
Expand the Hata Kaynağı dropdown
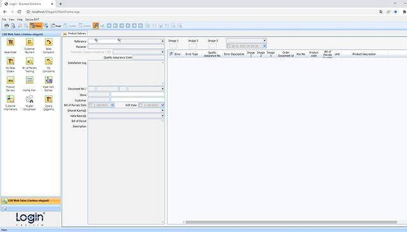[163, 115]
